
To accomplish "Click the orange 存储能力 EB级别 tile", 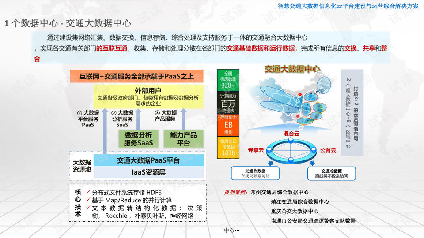I will pos(228,125).
